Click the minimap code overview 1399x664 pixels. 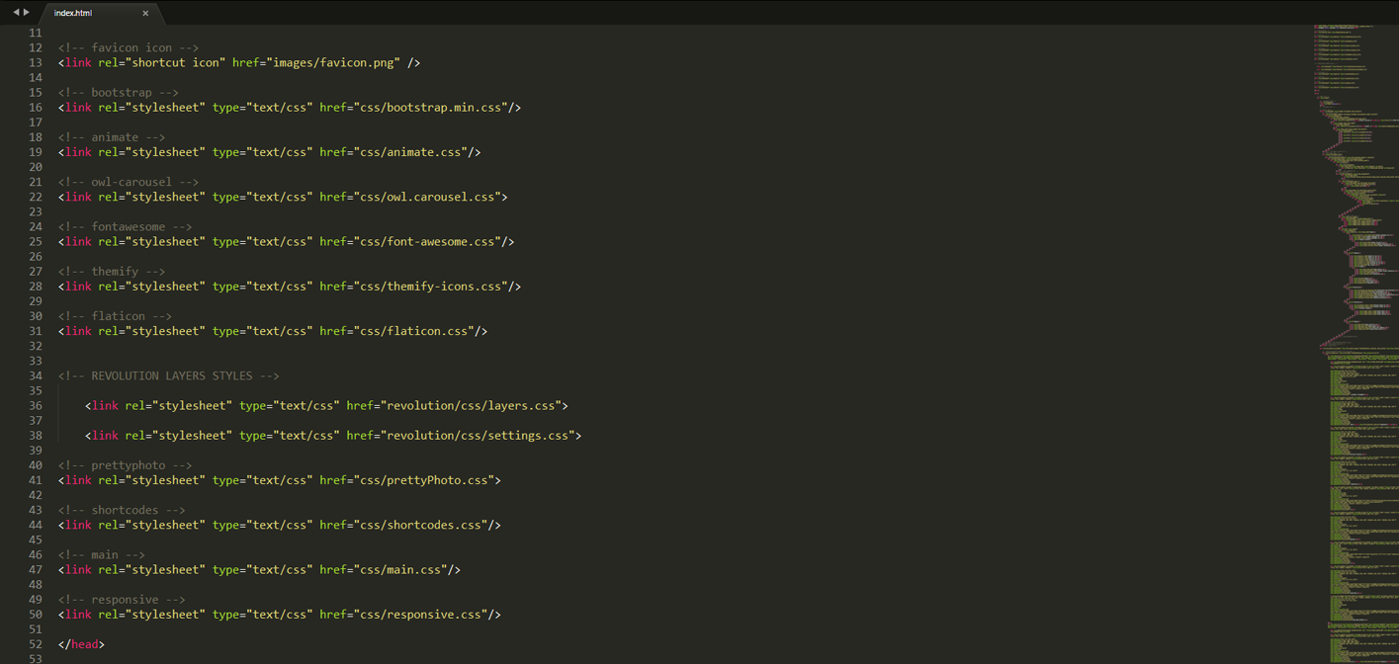[x=1355, y=344]
